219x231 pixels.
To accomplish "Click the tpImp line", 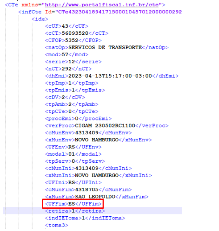I will tap(72, 83).
